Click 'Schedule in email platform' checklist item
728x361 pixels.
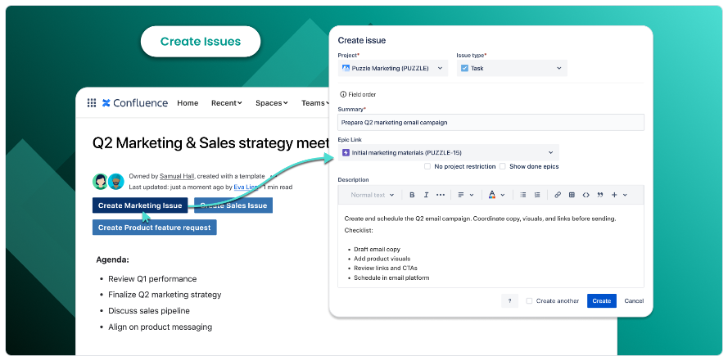[391, 278]
